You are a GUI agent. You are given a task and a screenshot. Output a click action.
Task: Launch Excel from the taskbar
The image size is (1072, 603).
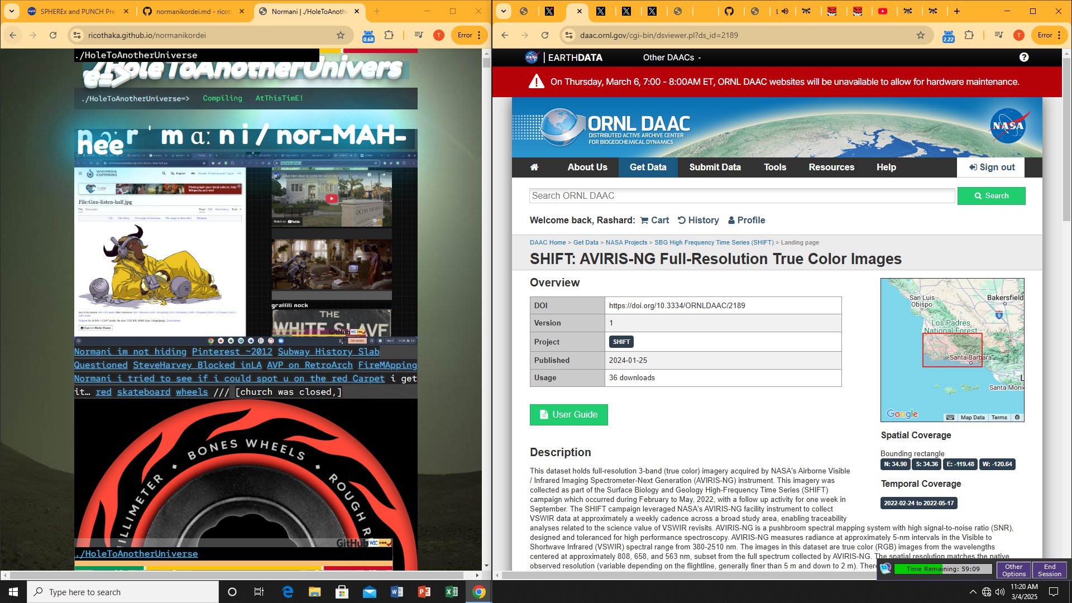tap(452, 592)
